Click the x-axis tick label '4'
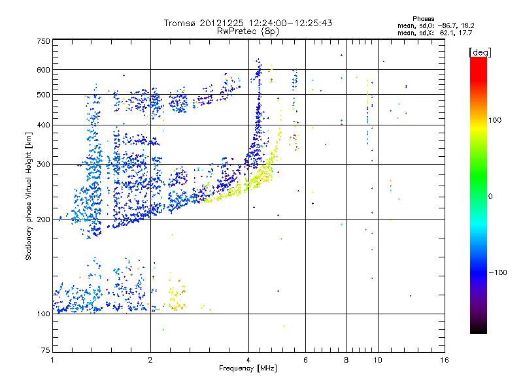 pyautogui.click(x=248, y=360)
